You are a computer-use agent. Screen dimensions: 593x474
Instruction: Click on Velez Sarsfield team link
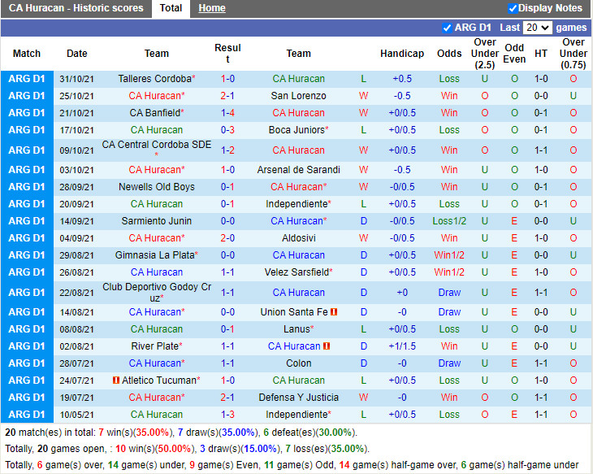(x=296, y=272)
